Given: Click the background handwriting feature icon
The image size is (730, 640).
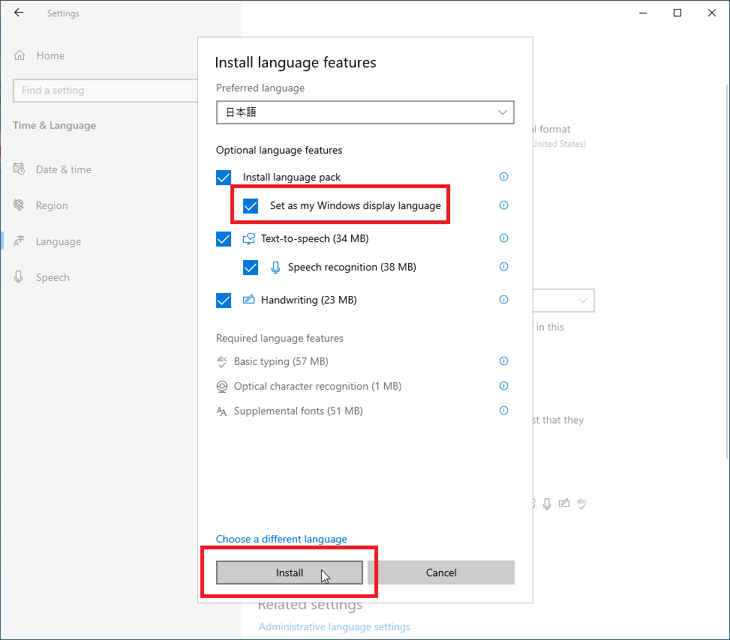Looking at the screenshot, I should 564,503.
